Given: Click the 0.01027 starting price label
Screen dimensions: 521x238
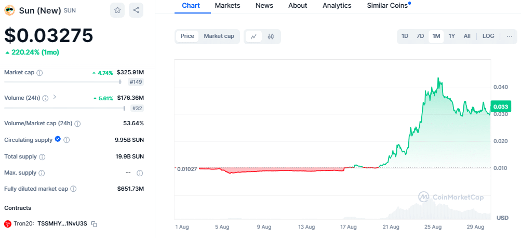Looking at the screenshot, I should 187,169.
